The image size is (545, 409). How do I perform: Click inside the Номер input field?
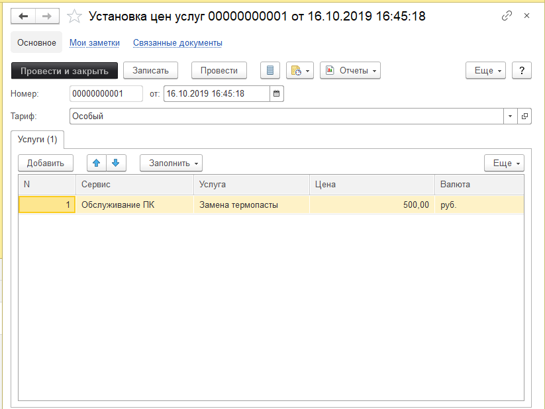(x=106, y=93)
